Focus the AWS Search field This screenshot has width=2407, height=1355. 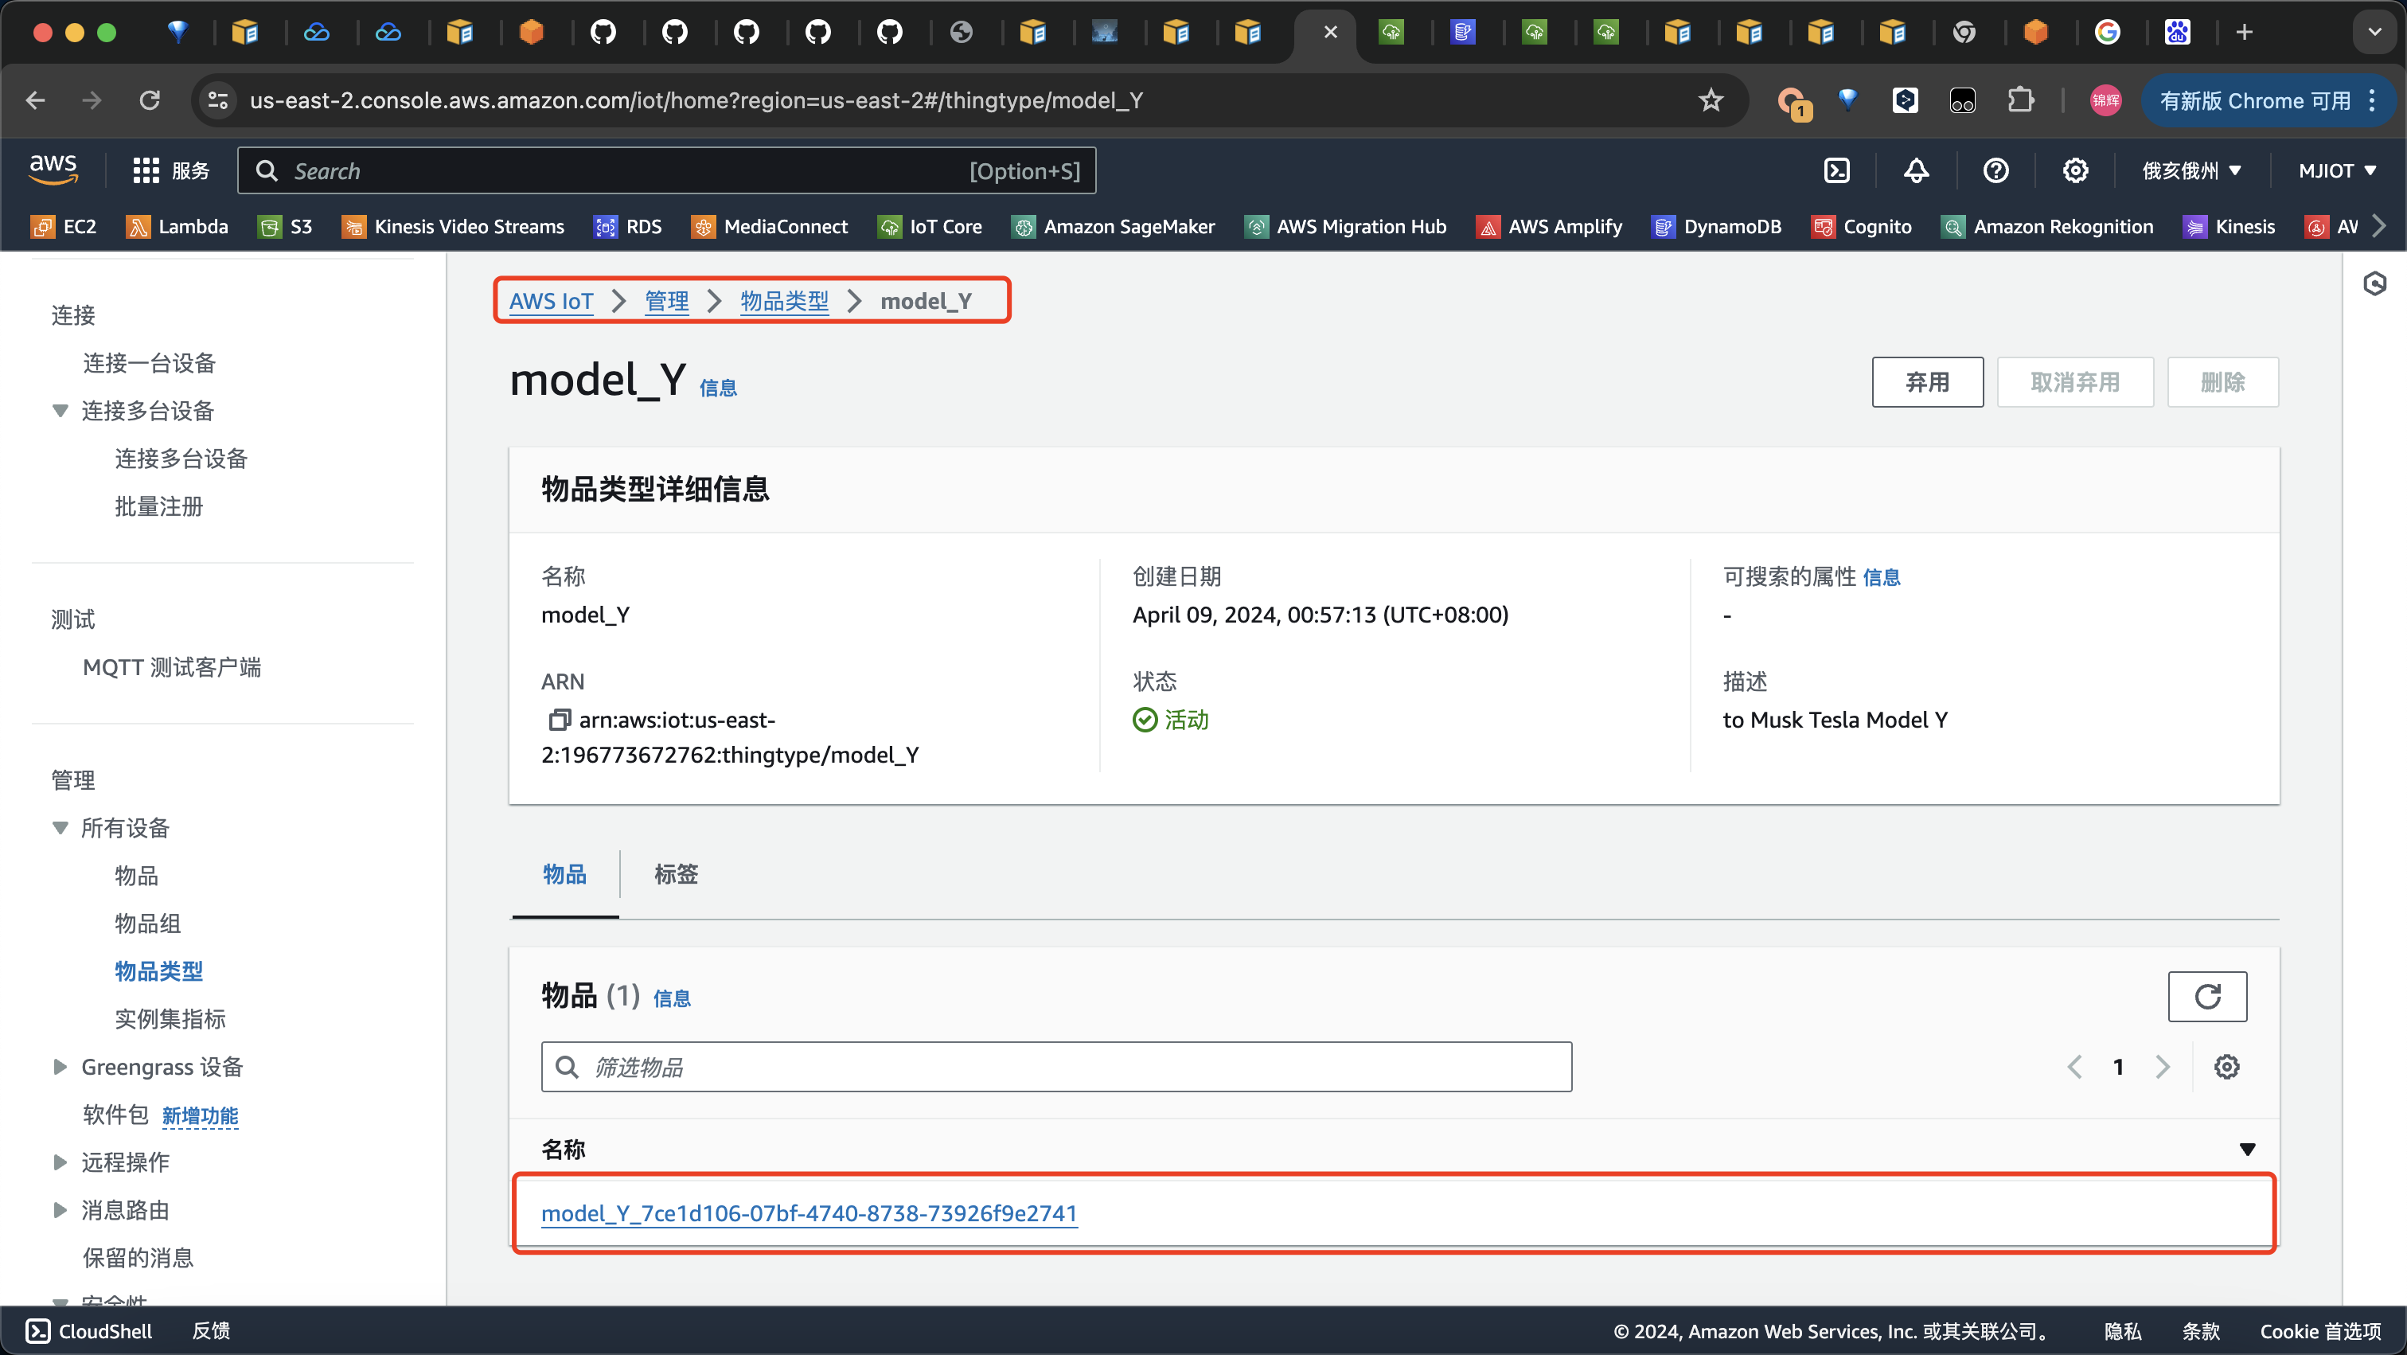[x=666, y=170]
